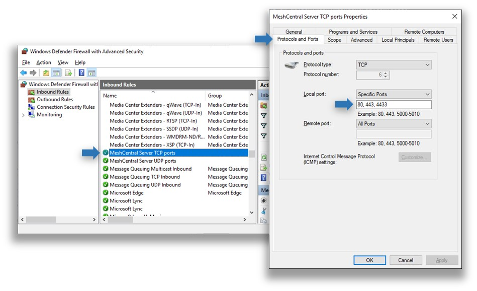The width and height of the screenshot is (477, 291).
Task: Click the Export List icon in Actions pane
Action: click(264, 167)
